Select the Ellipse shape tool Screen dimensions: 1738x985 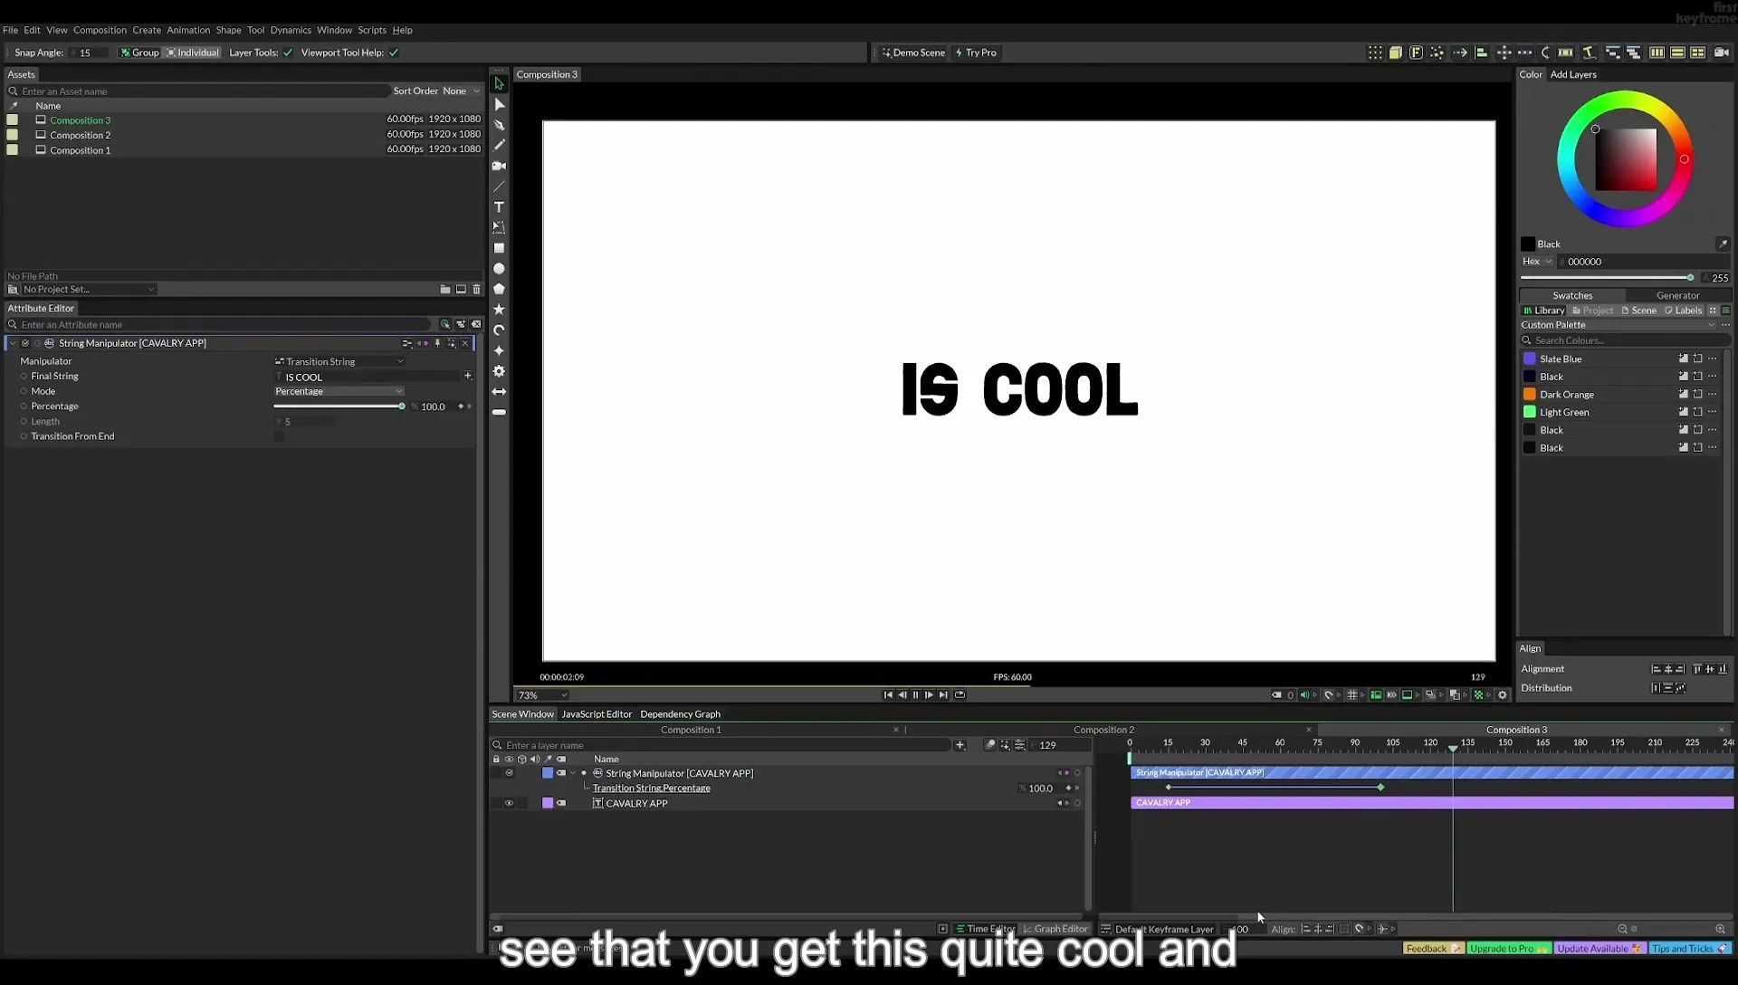coord(499,269)
